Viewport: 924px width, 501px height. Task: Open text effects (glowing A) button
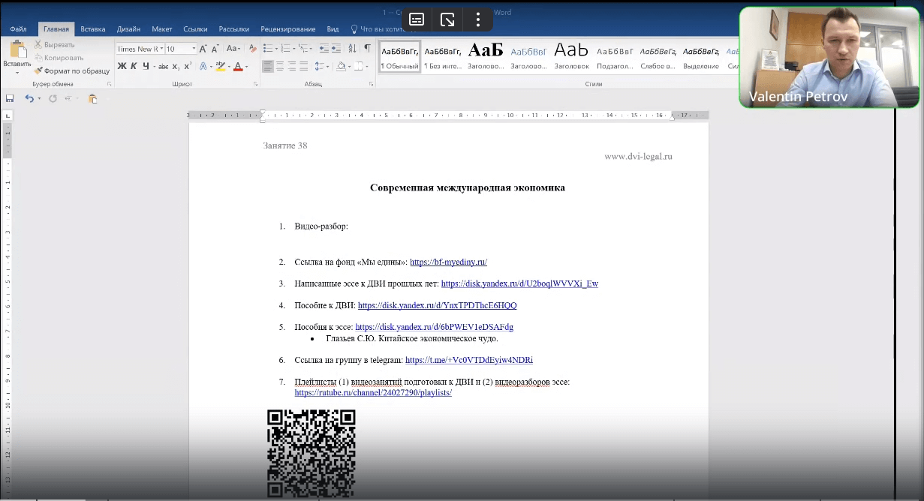[203, 66]
